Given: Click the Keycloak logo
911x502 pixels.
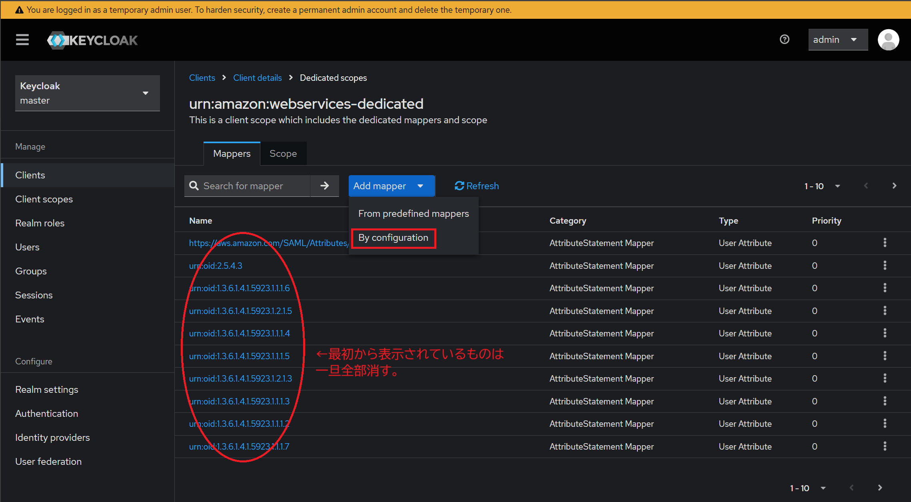Looking at the screenshot, I should click(92, 40).
